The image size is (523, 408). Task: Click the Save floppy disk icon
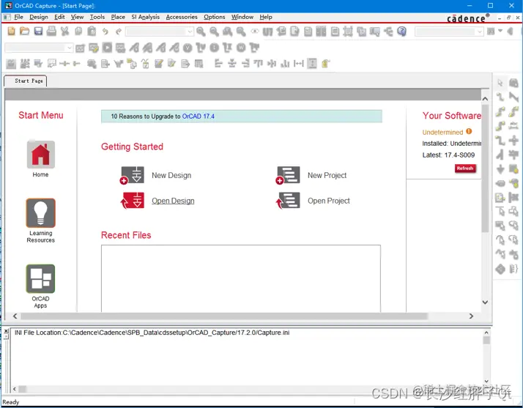click(38, 31)
